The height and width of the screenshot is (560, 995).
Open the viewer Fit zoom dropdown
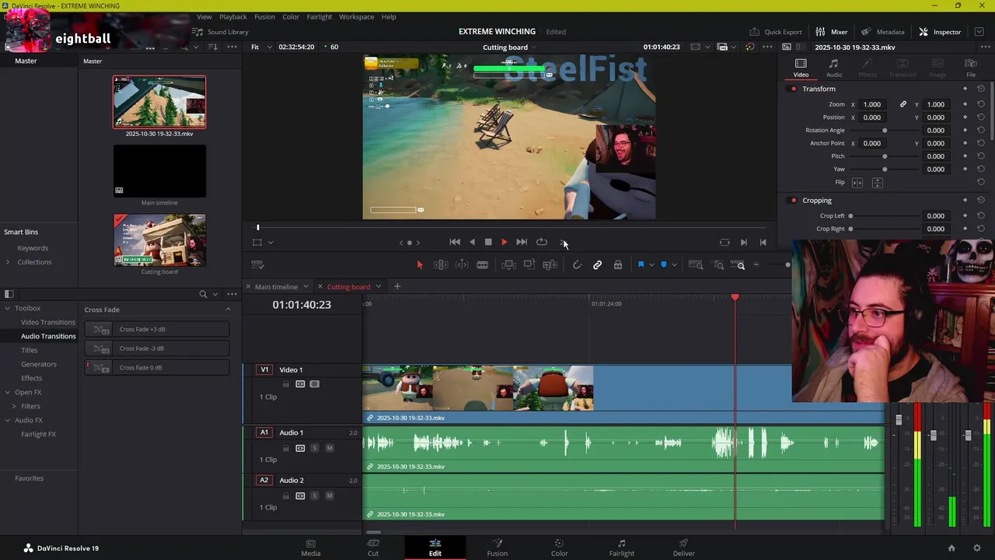(x=261, y=47)
